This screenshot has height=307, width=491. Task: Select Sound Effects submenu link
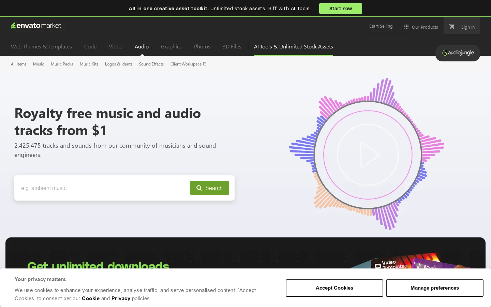click(151, 64)
